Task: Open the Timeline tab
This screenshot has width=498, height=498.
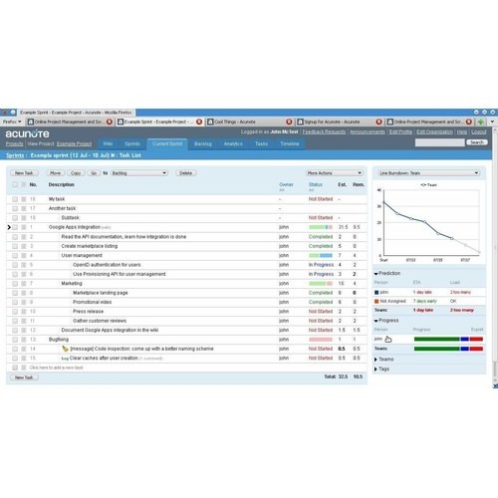Action: click(x=290, y=143)
